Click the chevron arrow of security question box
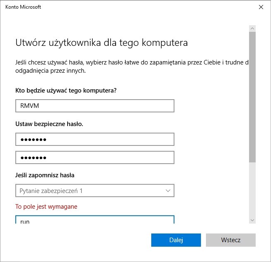Image resolution: width=271 pixels, height=262 pixels. click(x=168, y=191)
